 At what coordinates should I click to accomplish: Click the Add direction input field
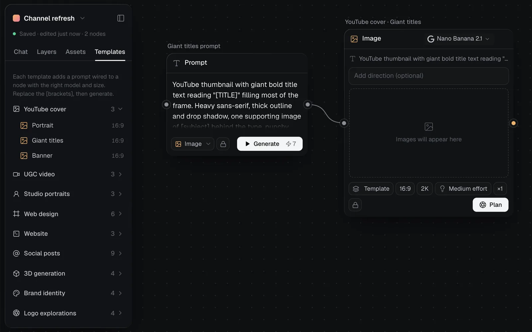tap(429, 76)
